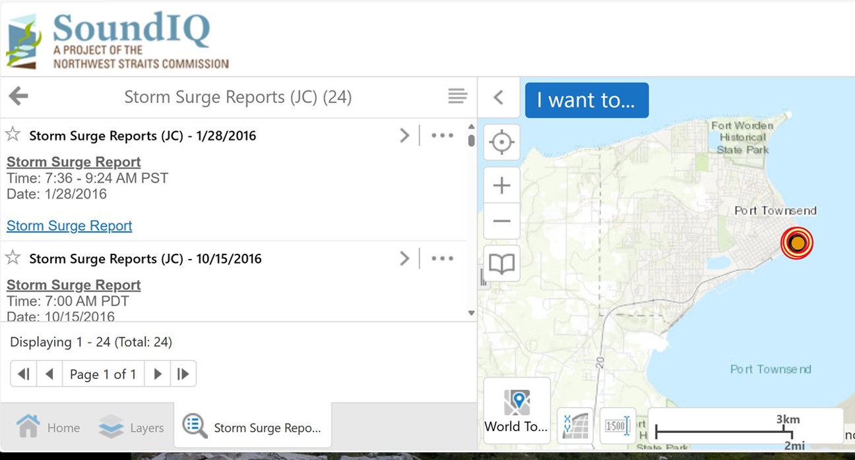Open the ellipsis menu for 10/15/2016 report
This screenshot has width=855, height=460.
pyautogui.click(x=442, y=258)
